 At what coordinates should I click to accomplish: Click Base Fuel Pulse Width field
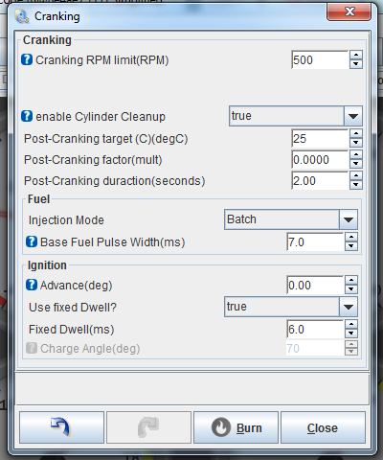pos(315,241)
